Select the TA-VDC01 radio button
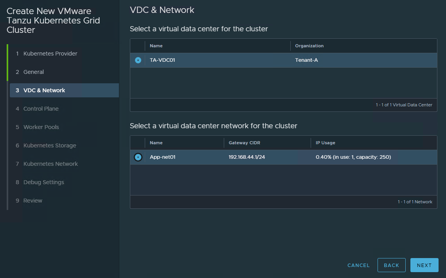 pos(138,60)
